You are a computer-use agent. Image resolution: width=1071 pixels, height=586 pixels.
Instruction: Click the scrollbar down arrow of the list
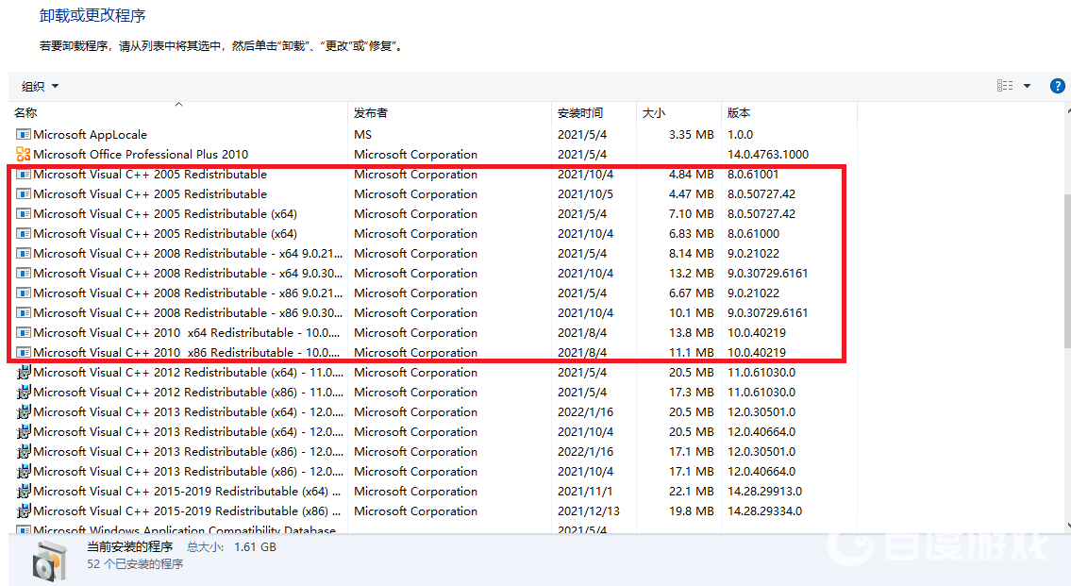tap(1066, 526)
